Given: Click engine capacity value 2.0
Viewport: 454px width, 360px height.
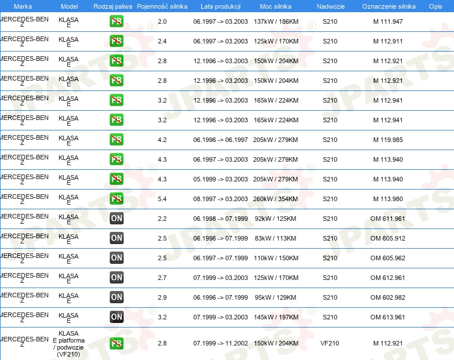Looking at the screenshot, I should (x=162, y=21).
